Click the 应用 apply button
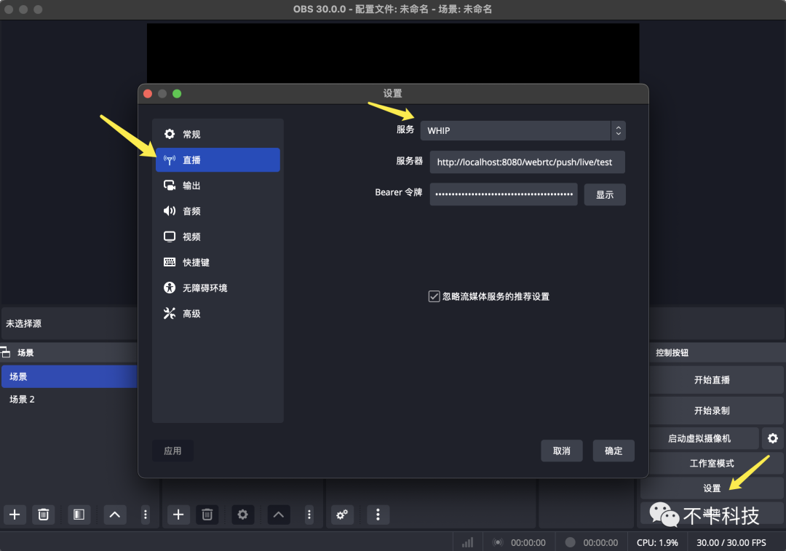786x551 pixels. tap(172, 451)
